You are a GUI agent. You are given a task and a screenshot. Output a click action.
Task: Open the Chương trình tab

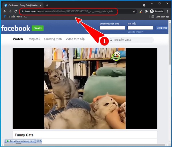tap(53, 39)
